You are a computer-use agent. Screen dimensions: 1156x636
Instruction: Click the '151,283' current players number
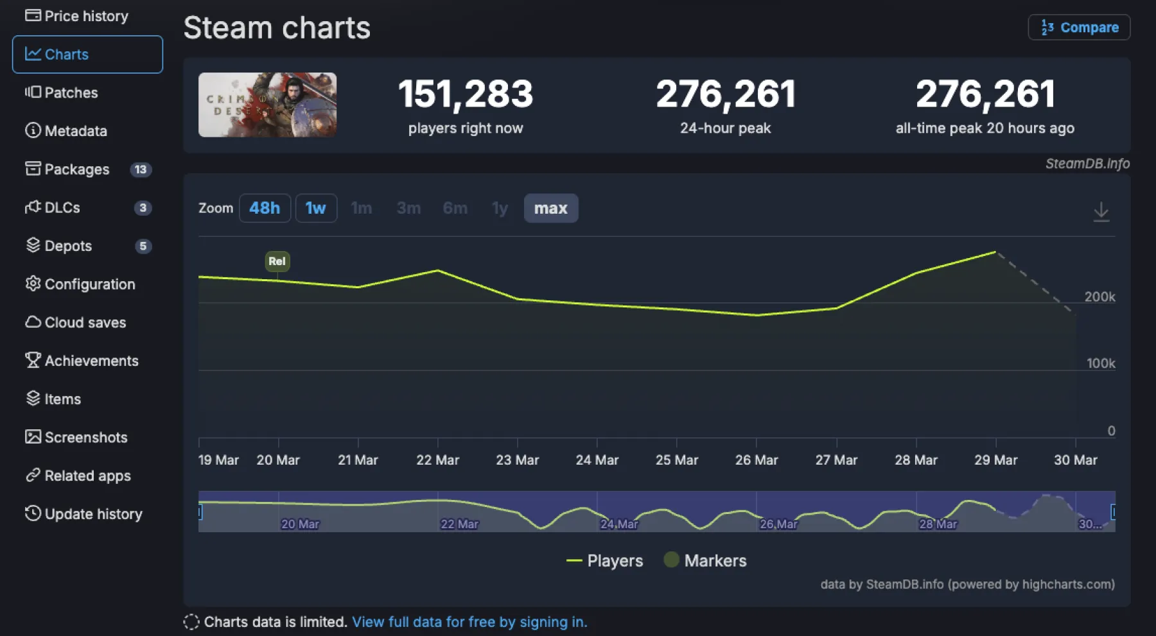click(466, 94)
